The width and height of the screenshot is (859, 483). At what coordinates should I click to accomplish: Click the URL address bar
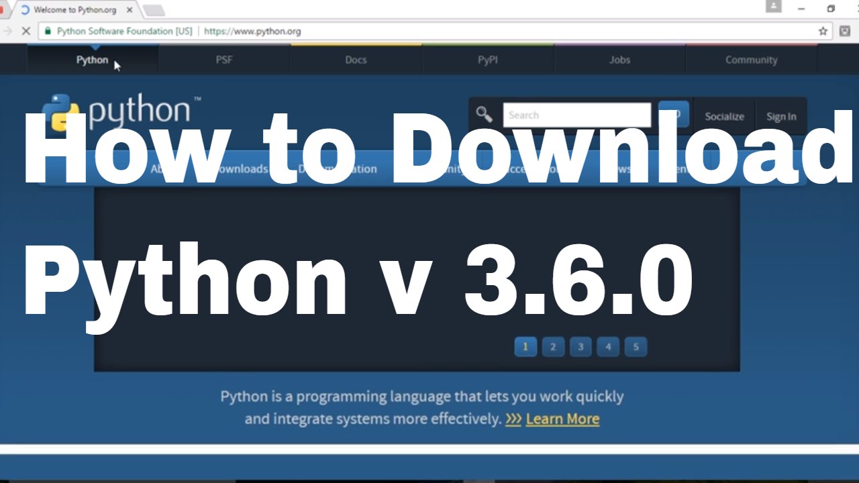click(436, 31)
